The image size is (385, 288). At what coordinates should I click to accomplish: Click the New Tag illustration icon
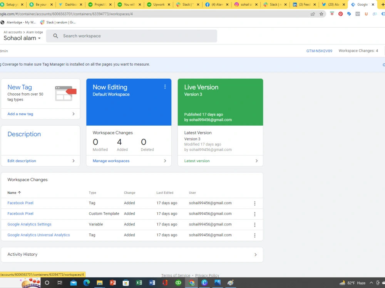(x=65, y=93)
